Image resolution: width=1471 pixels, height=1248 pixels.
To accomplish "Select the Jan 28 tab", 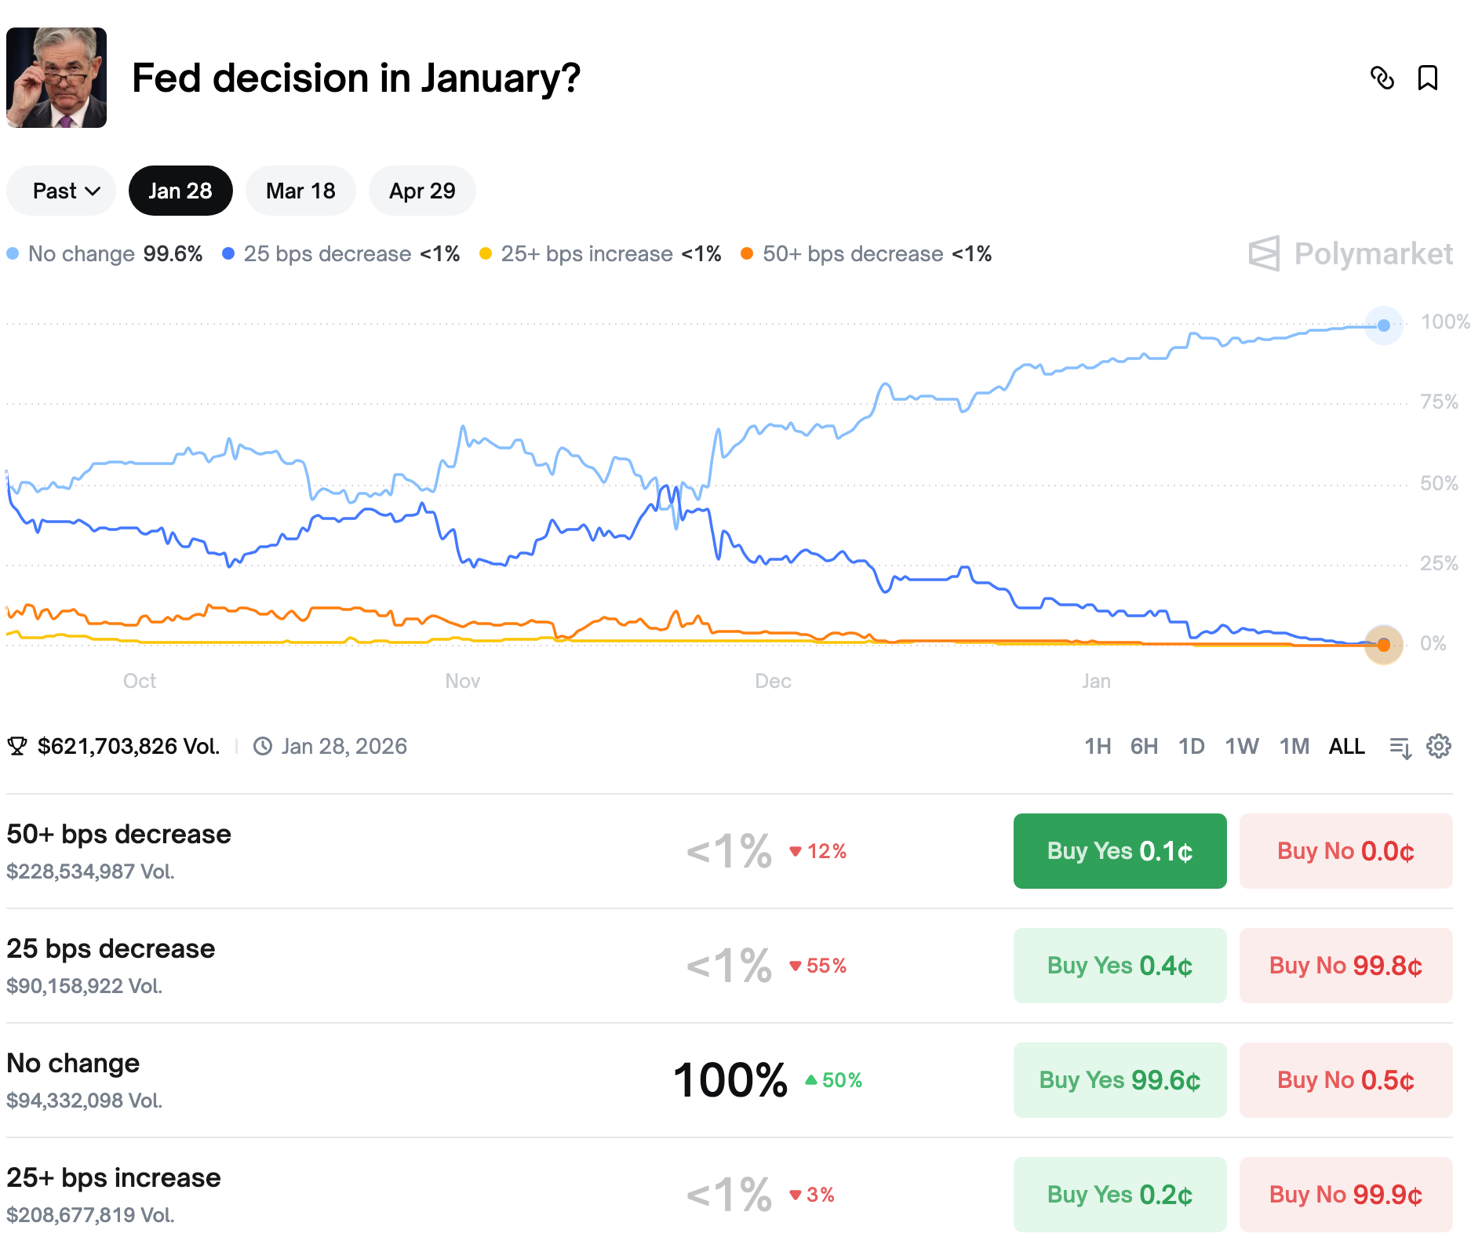I will coord(180,190).
